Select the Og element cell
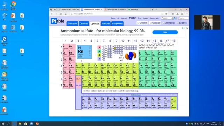This screenshot has height=126, width=224. coord(174,85)
